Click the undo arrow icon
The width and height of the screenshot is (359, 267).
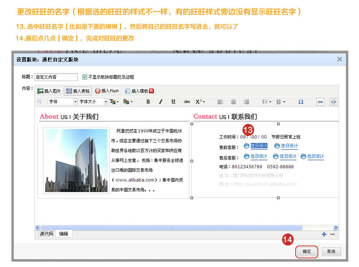pyautogui.click(x=39, y=102)
